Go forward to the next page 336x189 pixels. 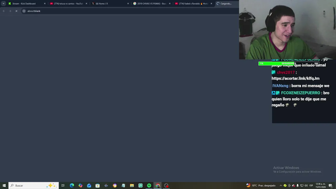(10, 11)
